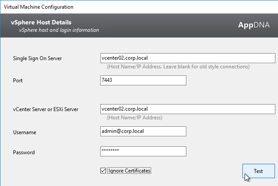Click the Port label text
278x186 pixels.
(x=18, y=81)
